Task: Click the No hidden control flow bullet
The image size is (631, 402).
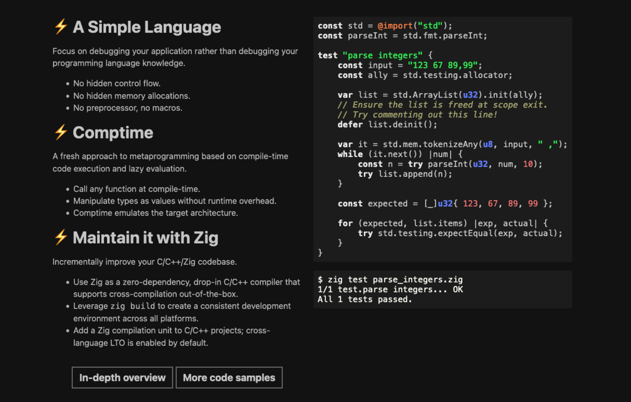Action: [x=117, y=83]
